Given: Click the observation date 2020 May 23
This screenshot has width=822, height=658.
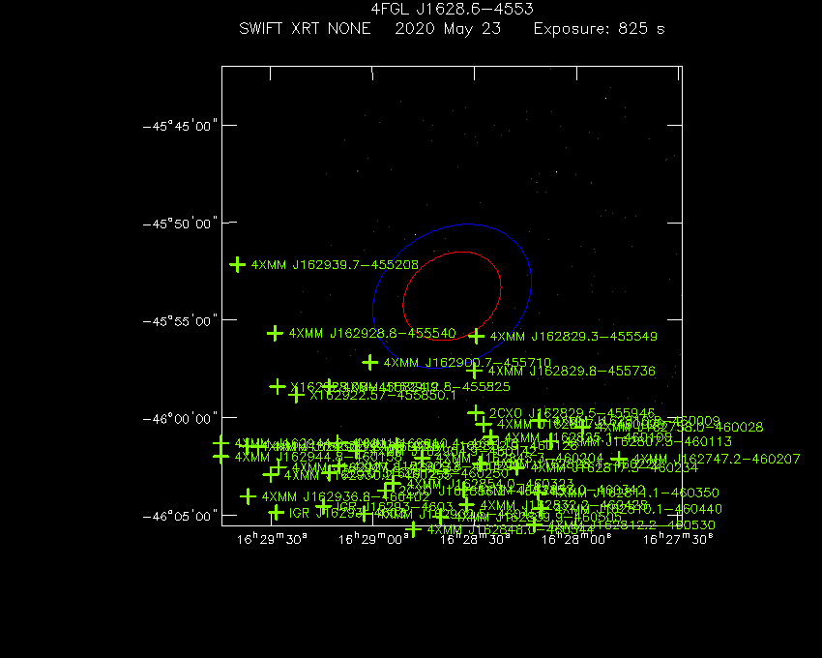Looking at the screenshot, I should click(448, 29).
